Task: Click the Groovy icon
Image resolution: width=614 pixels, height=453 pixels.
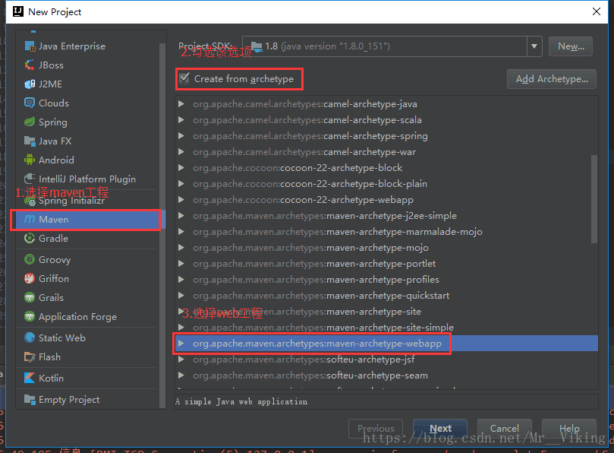Action: pyautogui.click(x=30, y=260)
